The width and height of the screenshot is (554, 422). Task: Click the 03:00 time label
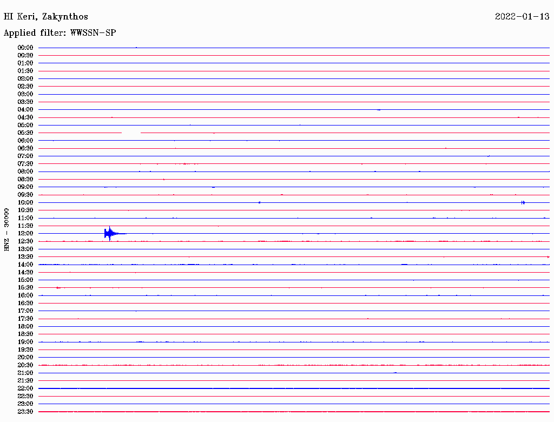point(25,94)
